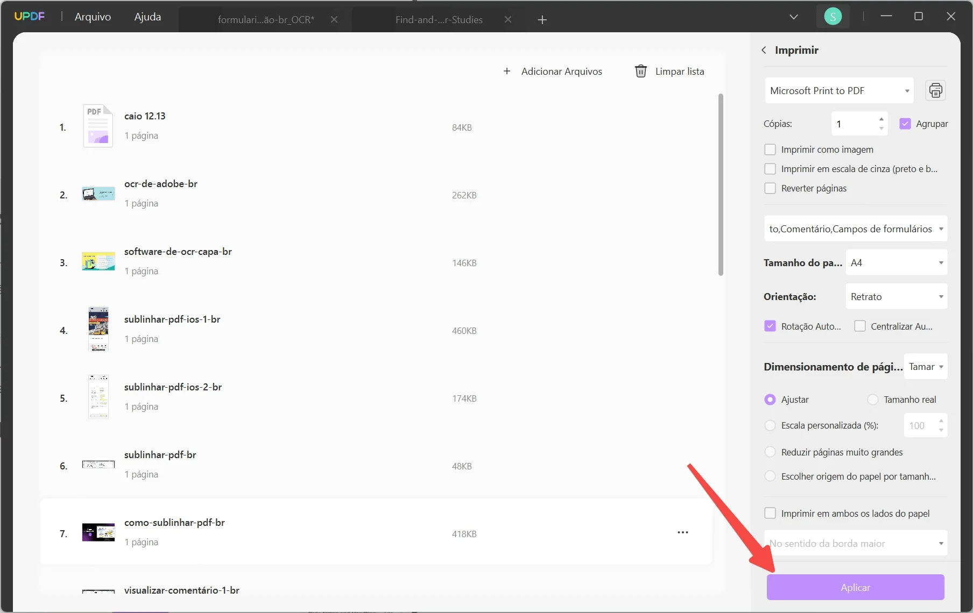The height and width of the screenshot is (613, 973).
Task: Select the caio 12.13 file thumbnail
Action: 97,125
